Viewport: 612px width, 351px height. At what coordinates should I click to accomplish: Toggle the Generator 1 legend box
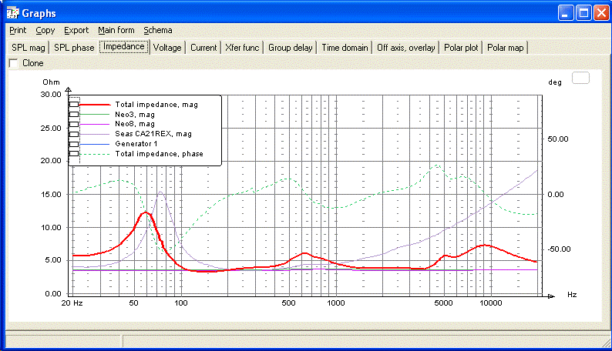coord(74,144)
